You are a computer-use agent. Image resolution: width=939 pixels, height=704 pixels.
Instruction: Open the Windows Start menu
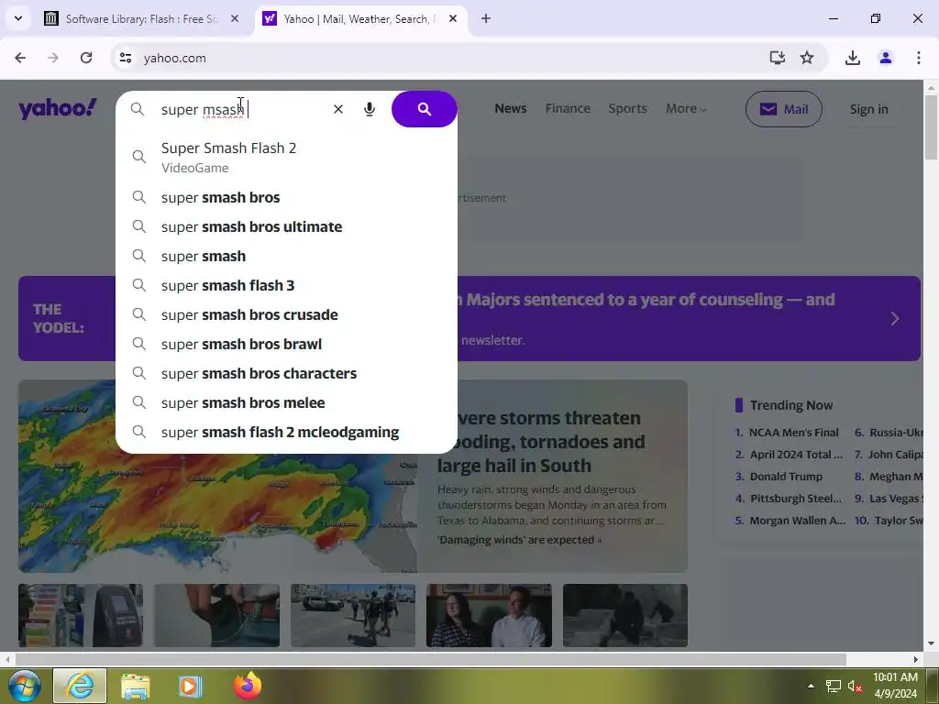pyautogui.click(x=24, y=686)
